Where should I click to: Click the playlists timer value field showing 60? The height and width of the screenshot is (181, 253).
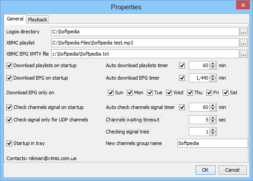click(200, 65)
